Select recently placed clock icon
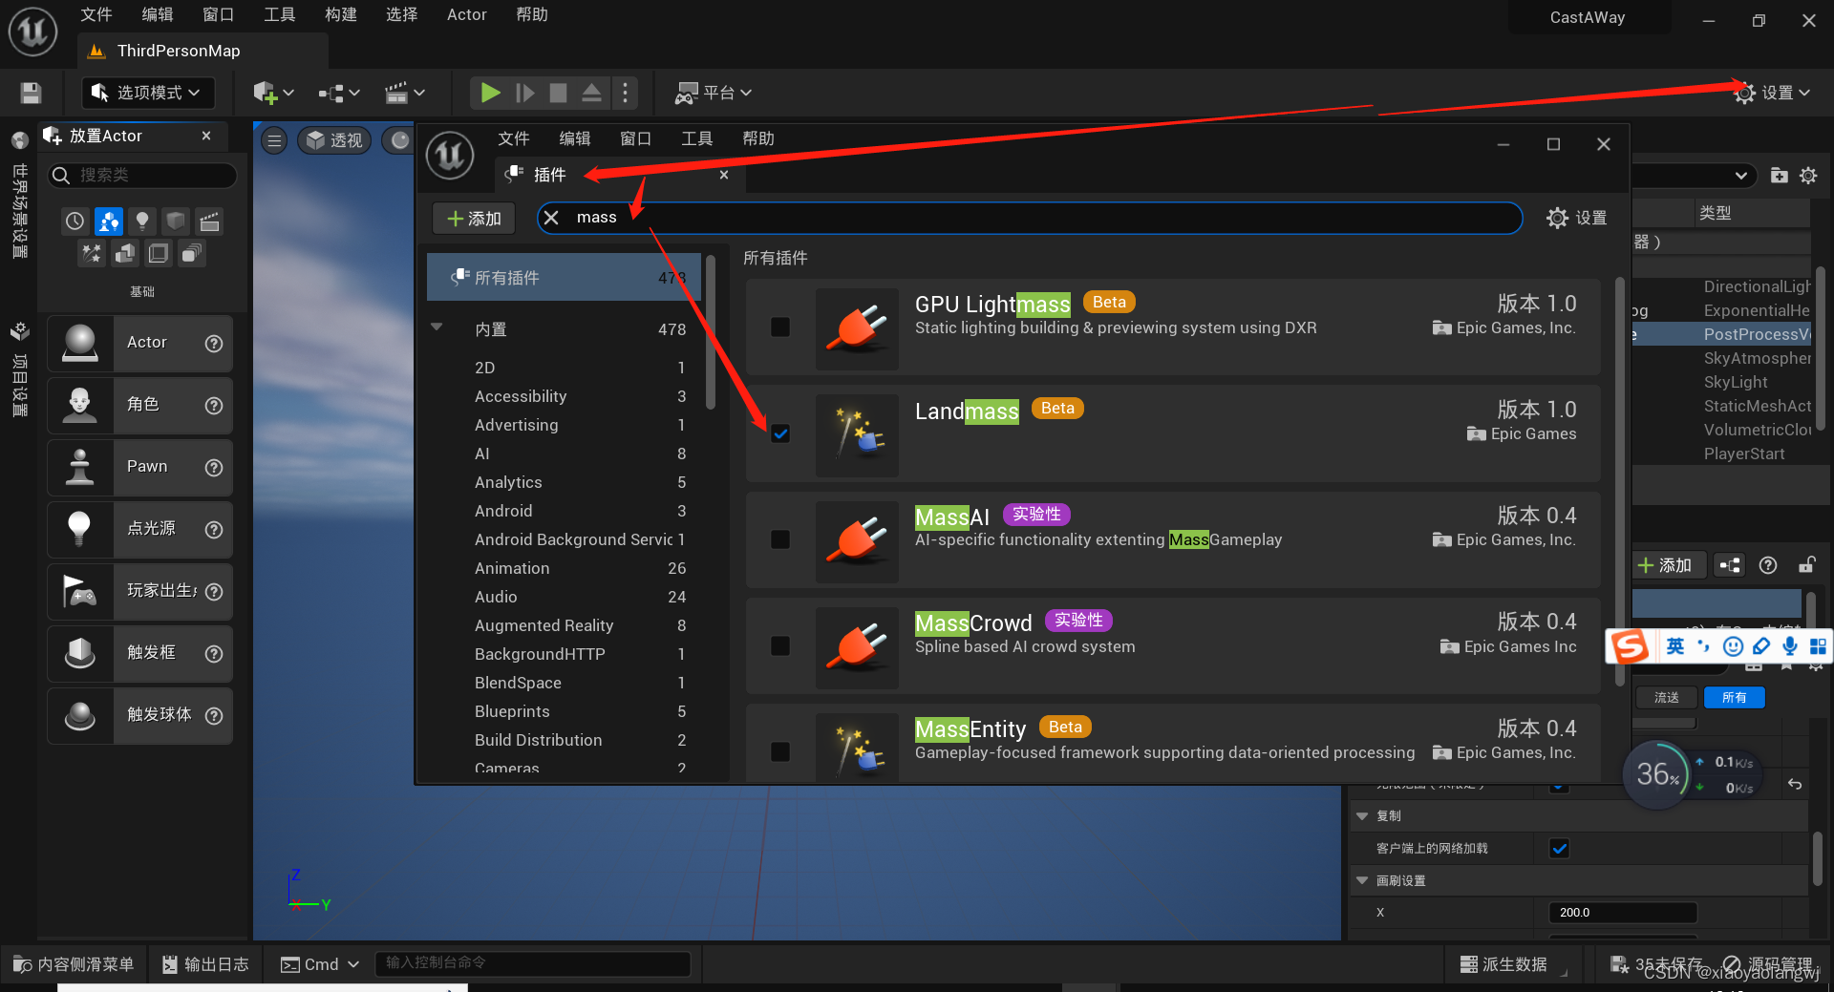 click(x=75, y=222)
